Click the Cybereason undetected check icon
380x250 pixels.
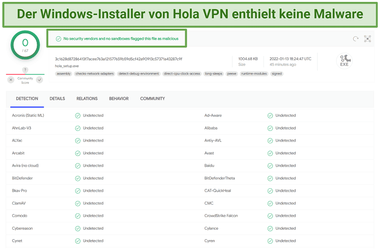[77, 228]
